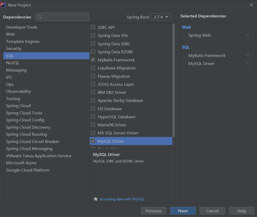Viewport: 257px width, 217px height.
Task: Select Spring Cloud Circuit Breaker category
Action: (46, 142)
